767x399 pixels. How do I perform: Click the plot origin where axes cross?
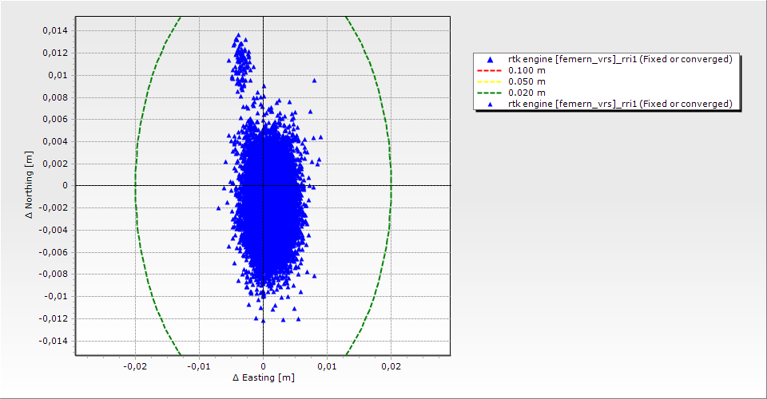(264, 185)
